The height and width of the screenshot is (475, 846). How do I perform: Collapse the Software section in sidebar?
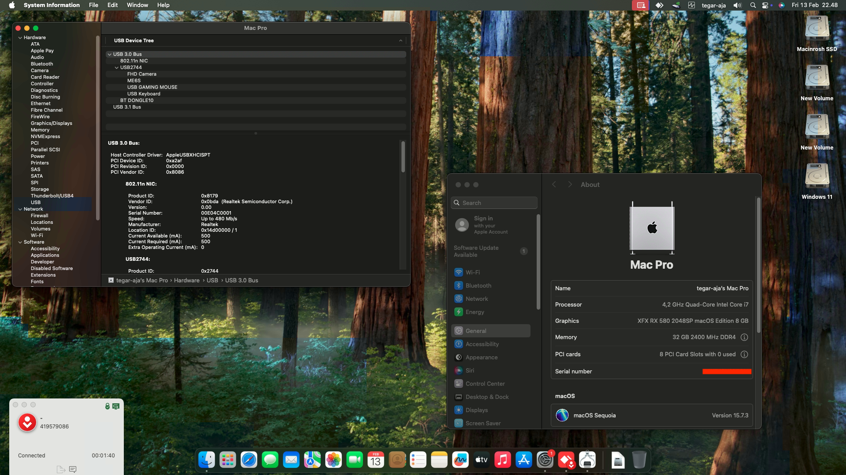tap(20, 242)
